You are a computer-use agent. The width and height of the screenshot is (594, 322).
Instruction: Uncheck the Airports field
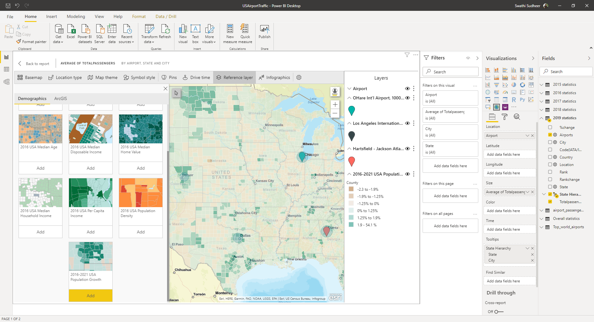[x=550, y=135]
